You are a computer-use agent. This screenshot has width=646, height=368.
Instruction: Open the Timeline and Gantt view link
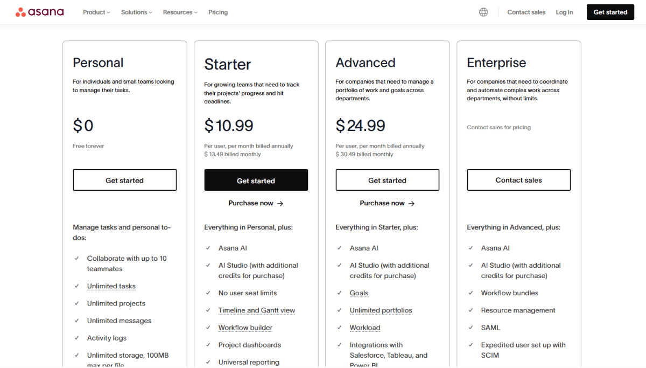(x=257, y=310)
